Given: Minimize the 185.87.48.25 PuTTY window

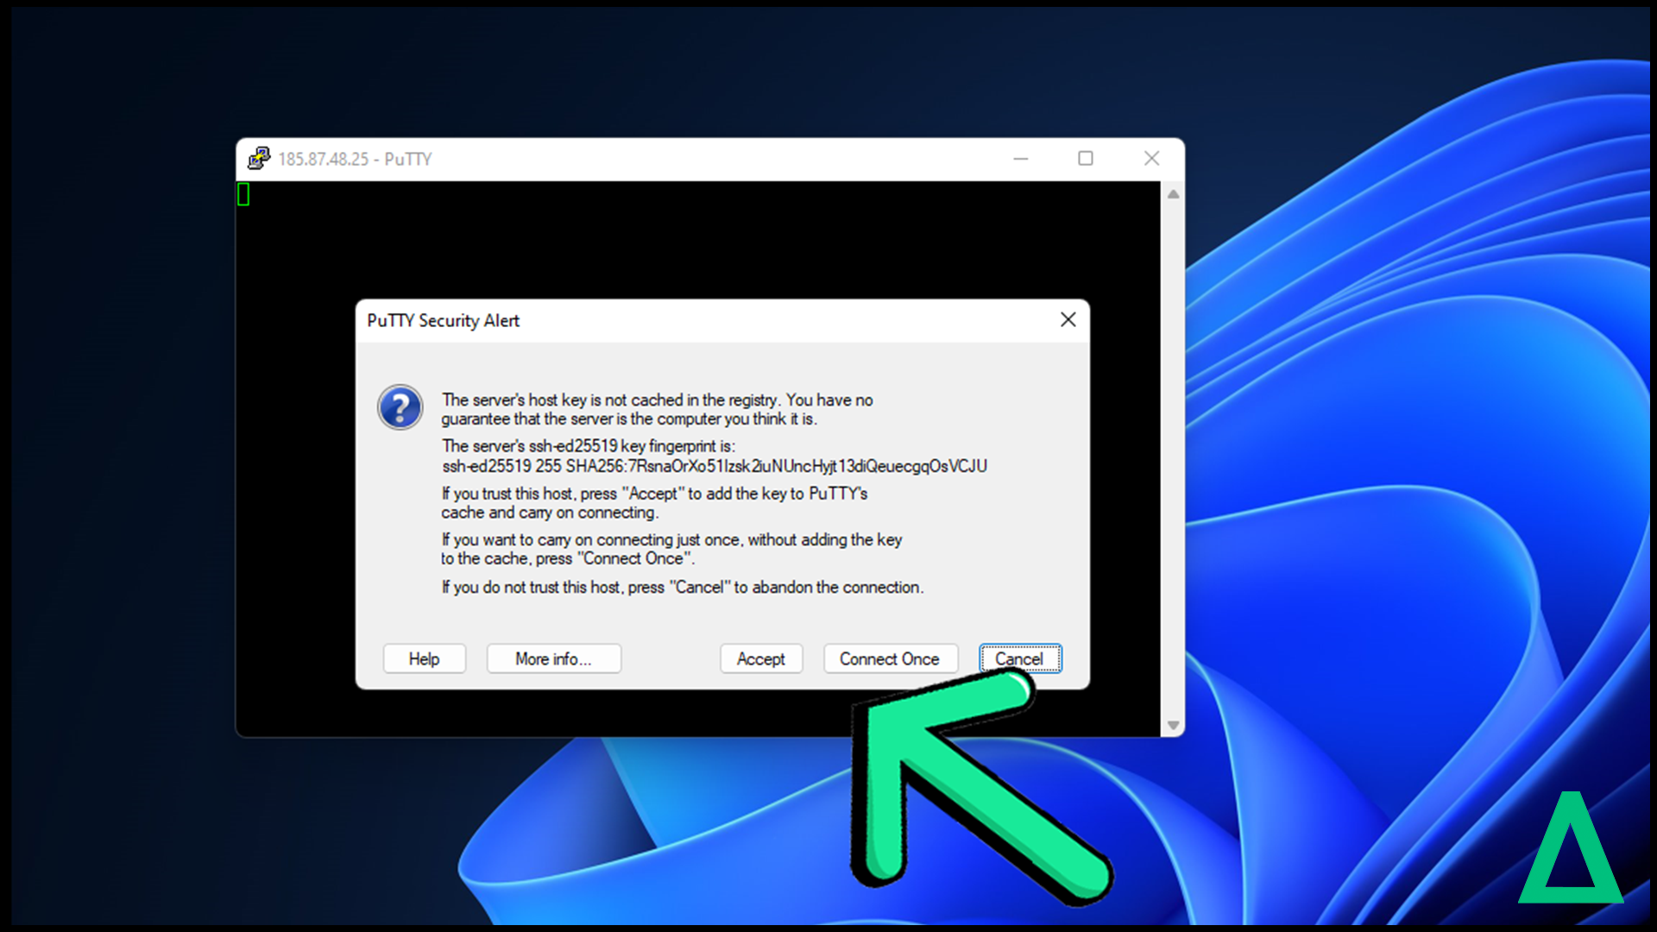Looking at the screenshot, I should point(1021,159).
